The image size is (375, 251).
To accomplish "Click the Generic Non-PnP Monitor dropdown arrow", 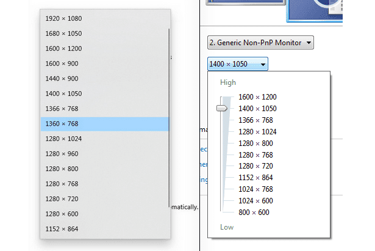I will click(309, 43).
